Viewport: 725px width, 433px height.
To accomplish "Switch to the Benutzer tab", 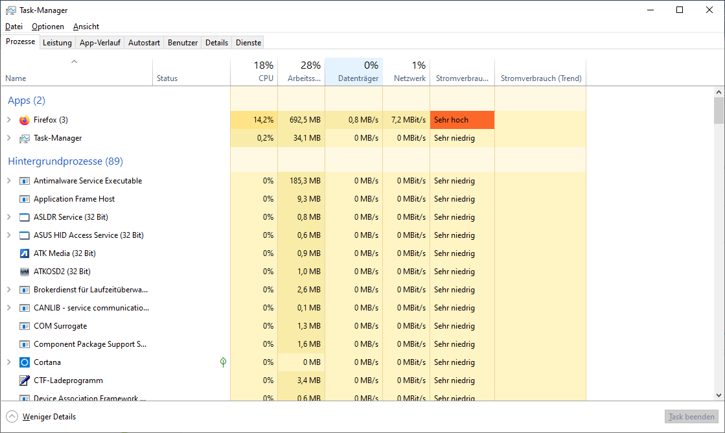I will pos(183,43).
